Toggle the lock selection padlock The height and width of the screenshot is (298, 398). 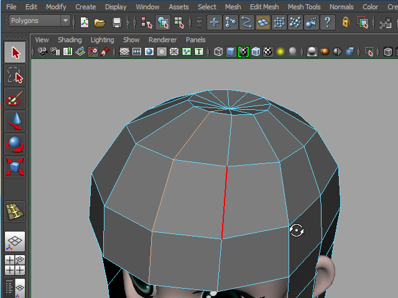346,23
